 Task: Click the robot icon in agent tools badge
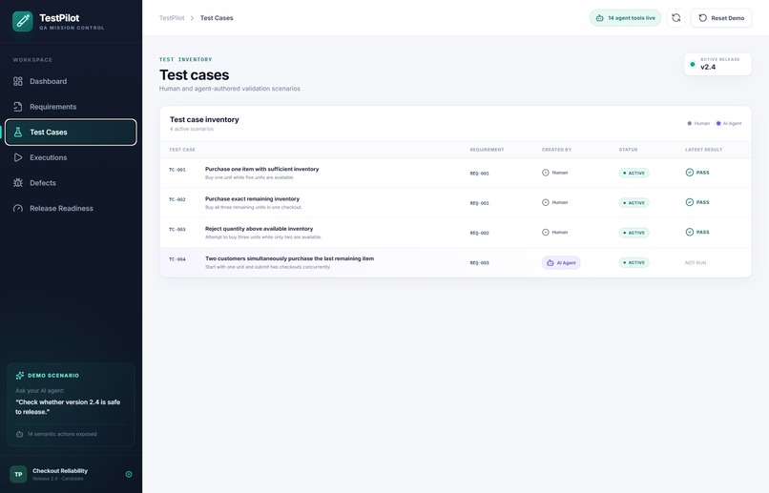pos(599,18)
